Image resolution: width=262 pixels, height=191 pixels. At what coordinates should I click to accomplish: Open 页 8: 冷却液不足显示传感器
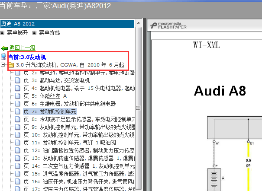point(79,119)
